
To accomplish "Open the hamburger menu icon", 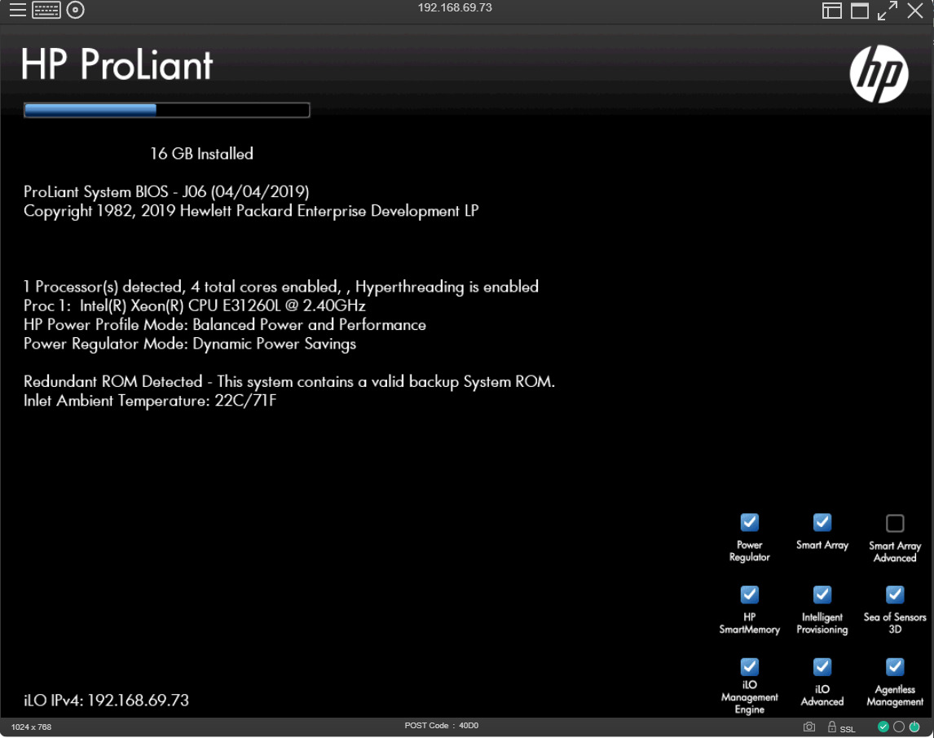I will click(17, 10).
